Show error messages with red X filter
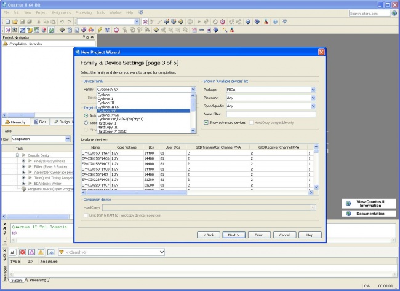The image size is (400, 291). (22, 252)
